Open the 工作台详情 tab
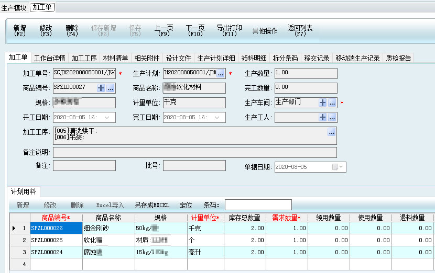This screenshot has width=435, height=273. [x=50, y=58]
